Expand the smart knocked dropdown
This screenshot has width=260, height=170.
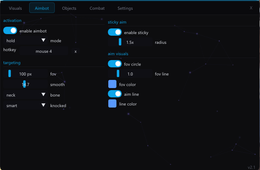(x=26, y=105)
